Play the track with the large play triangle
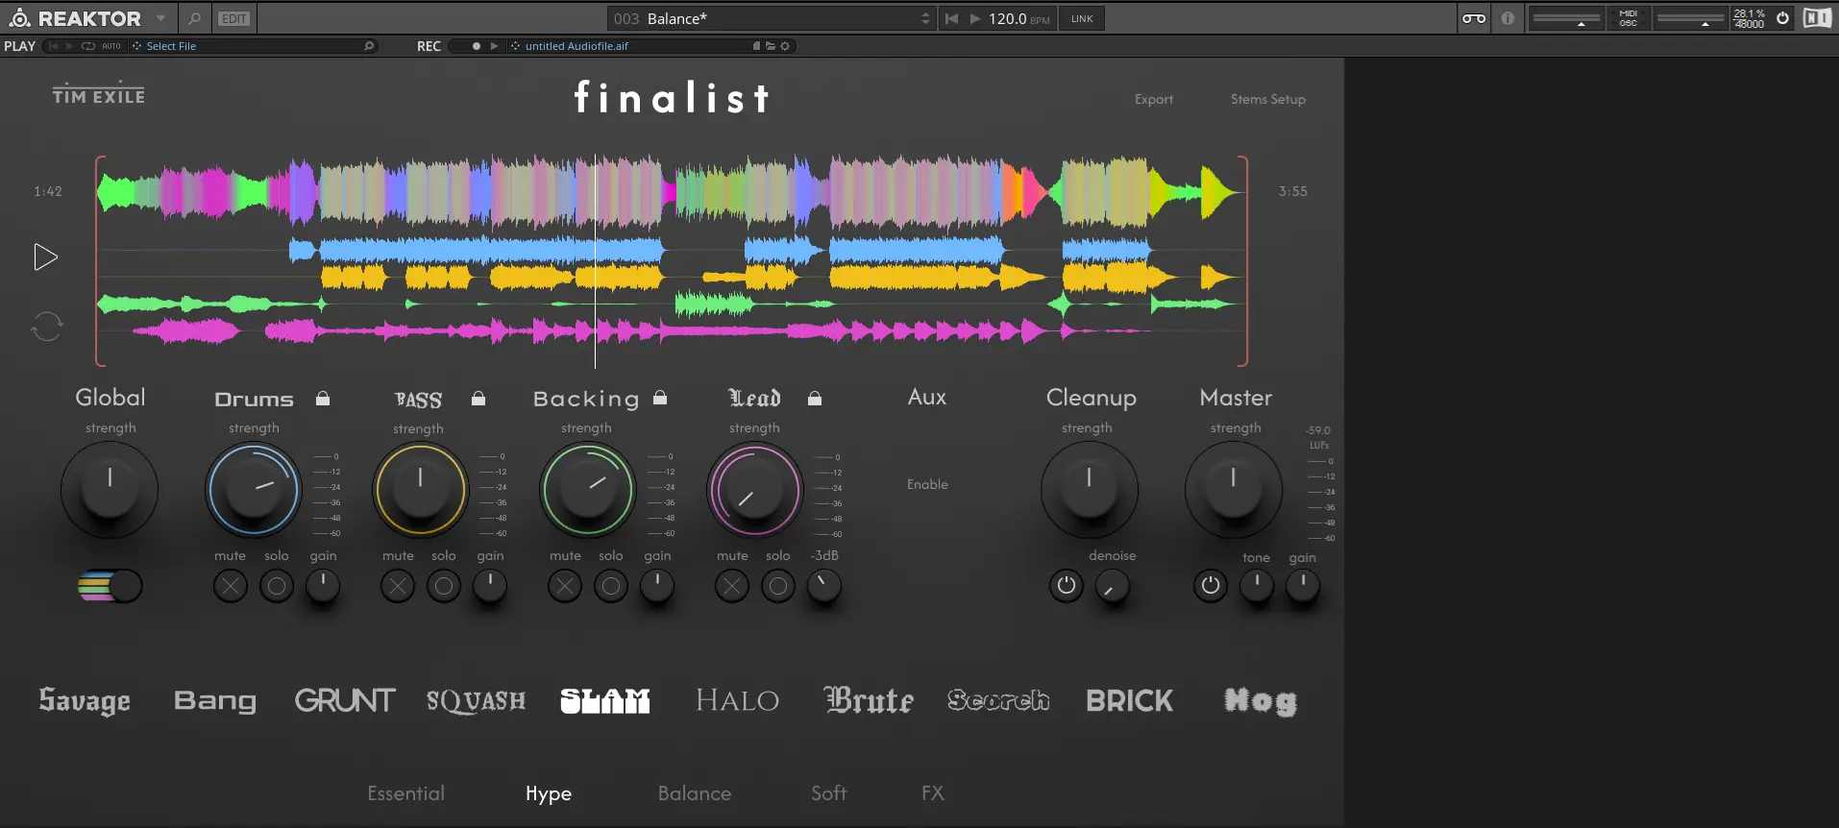This screenshot has height=828, width=1839. tap(45, 256)
